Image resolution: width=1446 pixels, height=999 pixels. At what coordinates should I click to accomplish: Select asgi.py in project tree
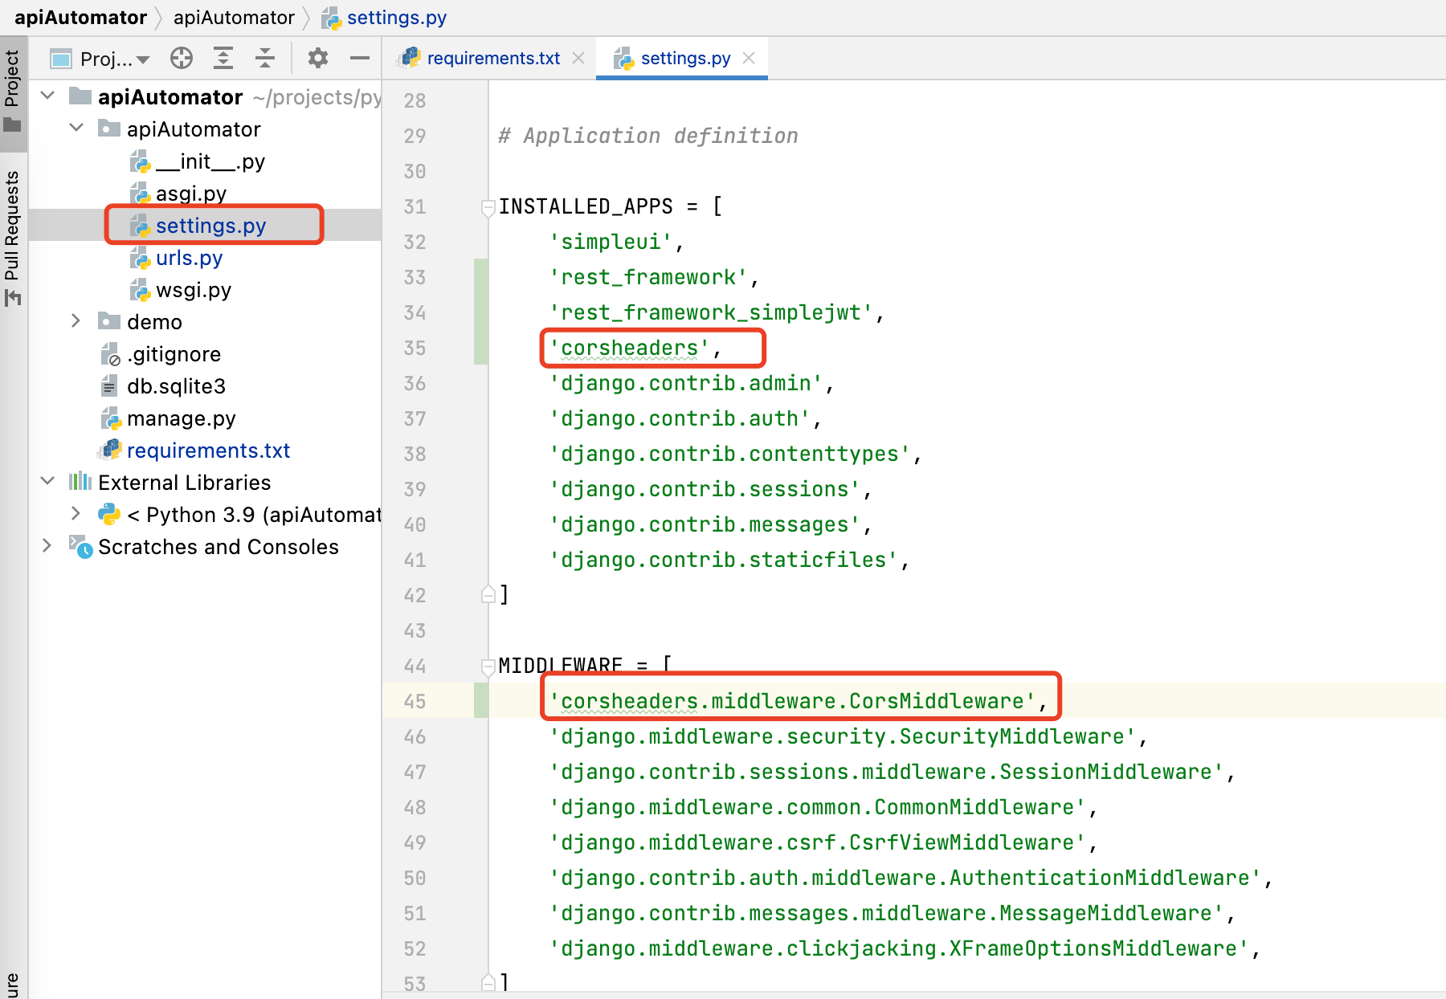tap(191, 194)
